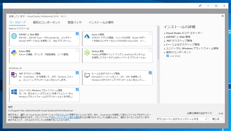This screenshot has height=131, width=231.
Task: Click the feedback icon in the title bar
Action: (x=200, y=6)
